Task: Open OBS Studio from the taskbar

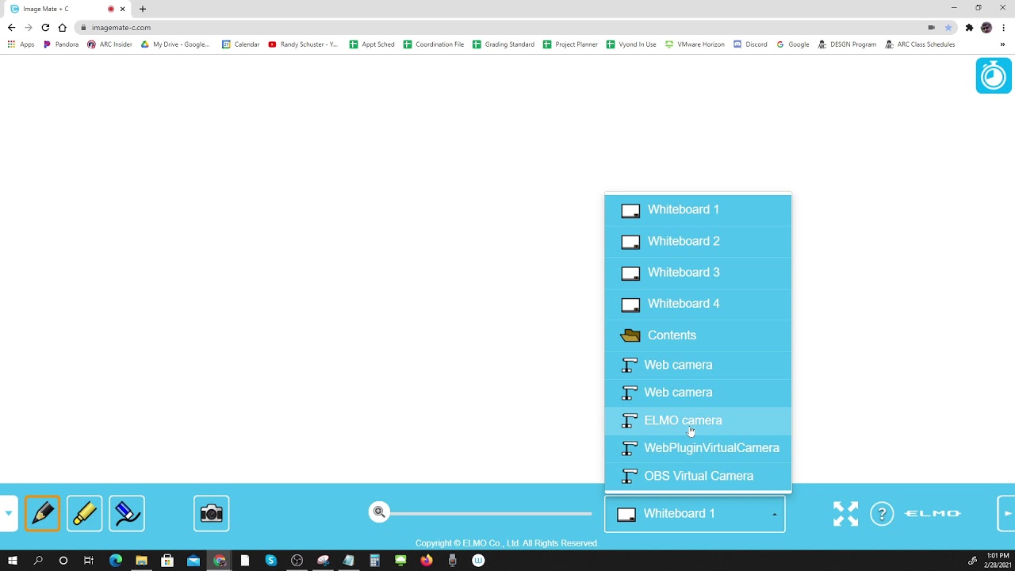Action: [297, 561]
